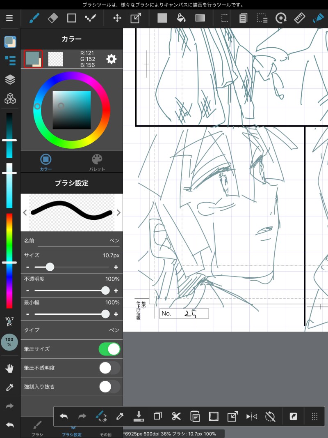Enable 強制入り抜き switch
328x438 pixels.
(109, 387)
